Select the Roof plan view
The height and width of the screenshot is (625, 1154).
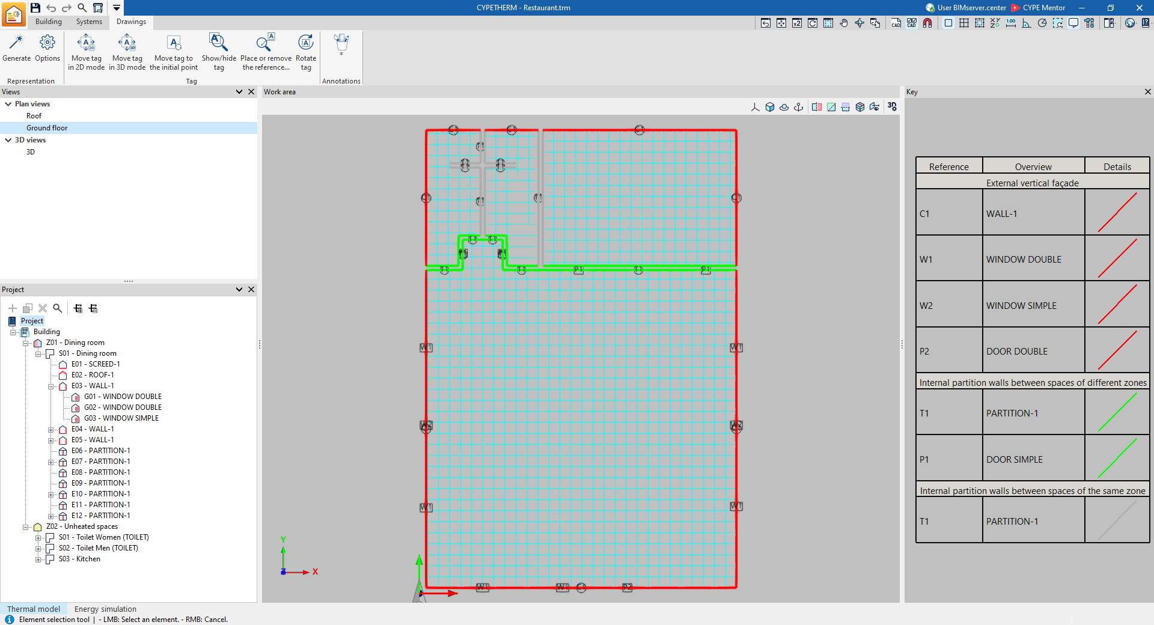tap(34, 116)
